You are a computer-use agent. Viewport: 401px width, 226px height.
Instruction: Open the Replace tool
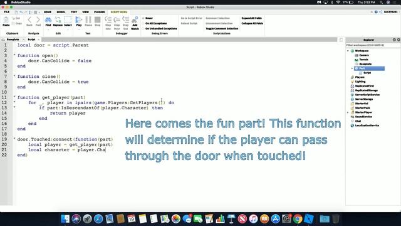click(58, 21)
